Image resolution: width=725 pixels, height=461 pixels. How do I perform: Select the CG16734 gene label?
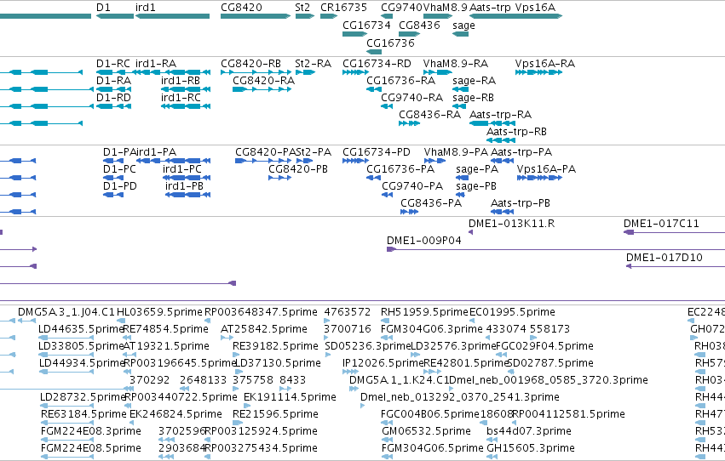[366, 25]
